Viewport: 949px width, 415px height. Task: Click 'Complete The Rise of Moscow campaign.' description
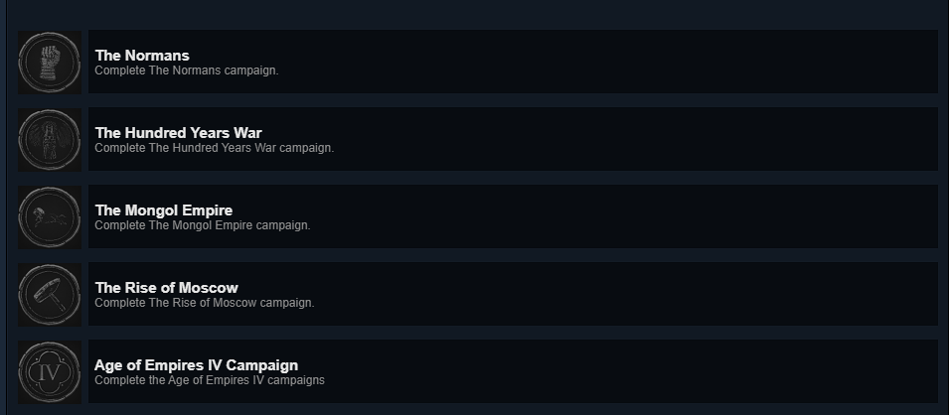coord(205,303)
